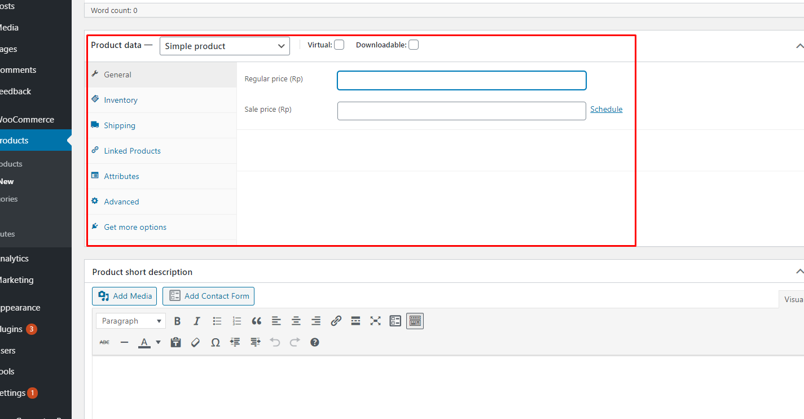804x419 pixels.
Task: Click the blockquote icon
Action: [257, 321]
